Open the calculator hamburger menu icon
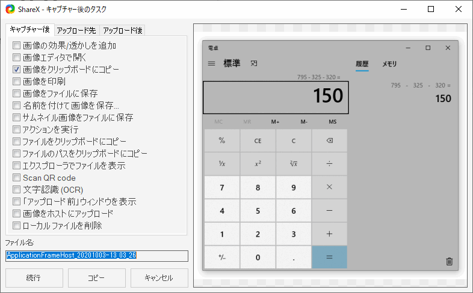 coord(211,64)
